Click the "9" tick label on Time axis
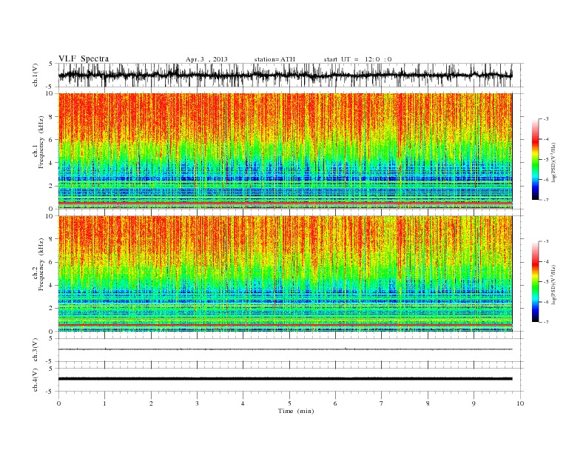Screen dimensions: 586x453 click(474, 403)
